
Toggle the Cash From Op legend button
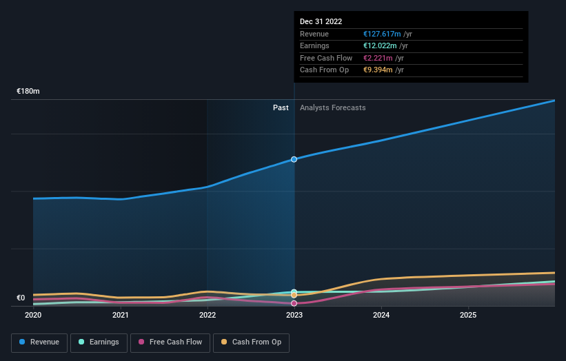(x=251, y=342)
